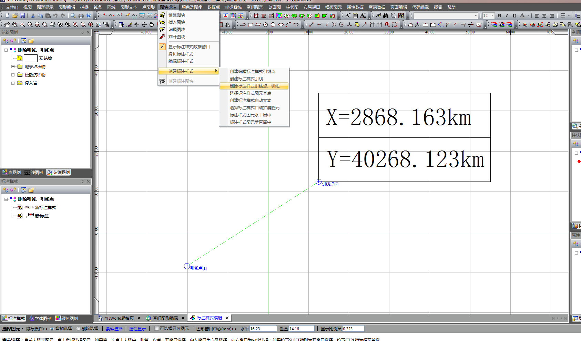581x341 pixels.
Task: Select the 剔除选择 radio button
Action: [x=78, y=329]
